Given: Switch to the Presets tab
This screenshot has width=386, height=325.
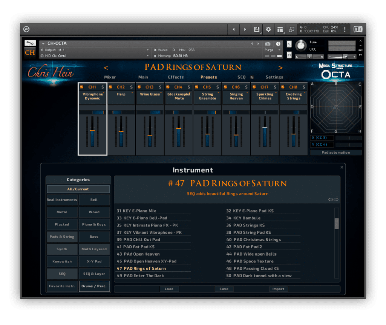Looking at the screenshot, I should [209, 77].
